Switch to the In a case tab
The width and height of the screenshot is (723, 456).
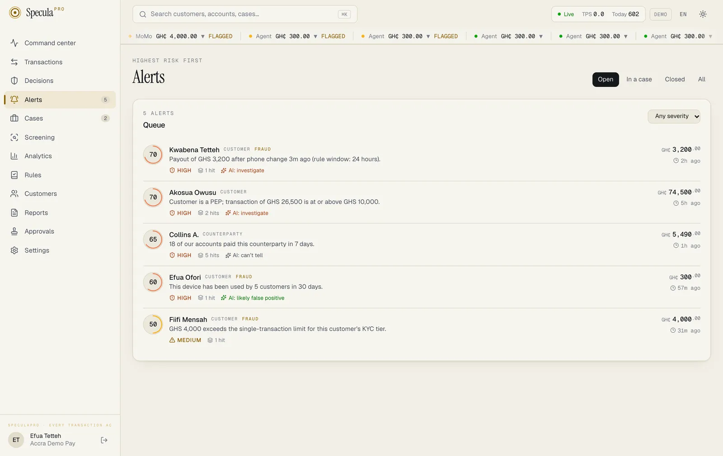(x=639, y=80)
